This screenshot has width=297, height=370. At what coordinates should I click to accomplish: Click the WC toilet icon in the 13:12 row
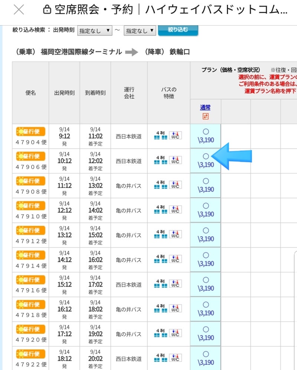coord(175,234)
